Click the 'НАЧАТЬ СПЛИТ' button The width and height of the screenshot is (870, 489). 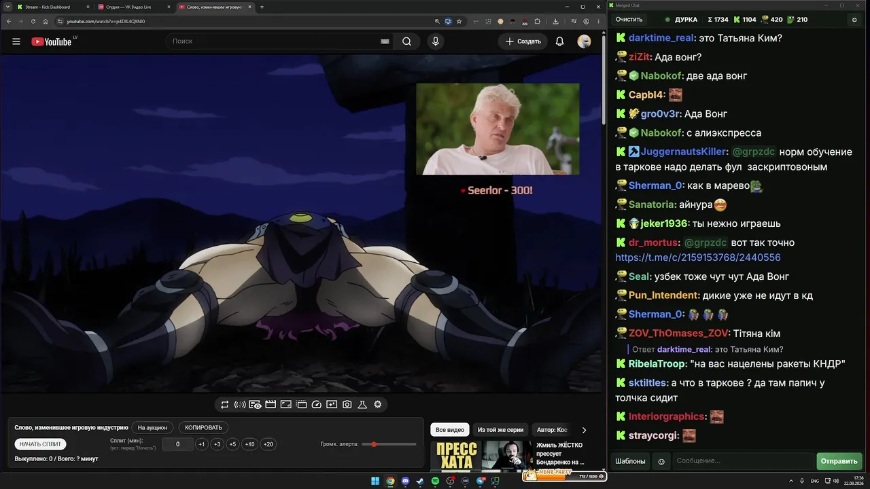41,444
